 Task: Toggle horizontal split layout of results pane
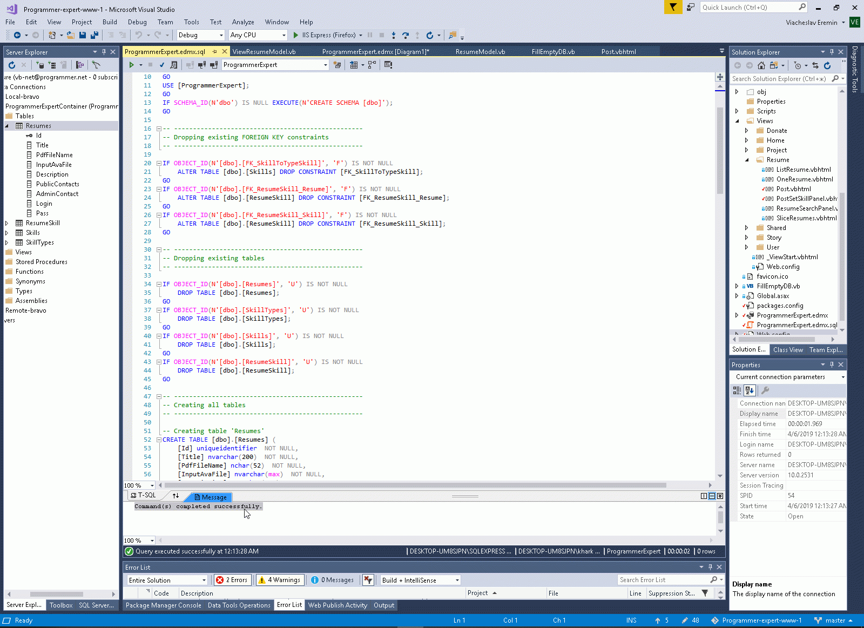point(712,496)
